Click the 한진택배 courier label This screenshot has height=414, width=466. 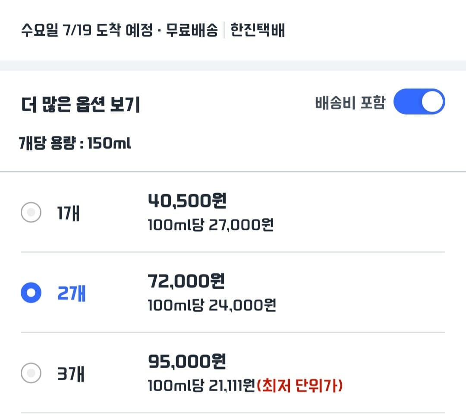point(257,30)
